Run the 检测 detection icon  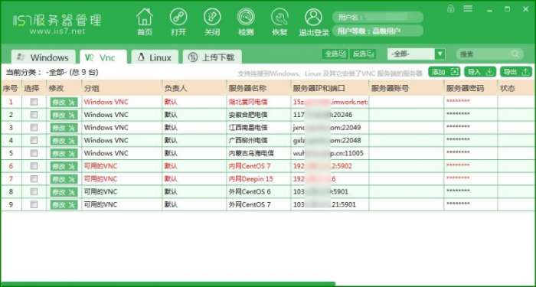point(246,17)
